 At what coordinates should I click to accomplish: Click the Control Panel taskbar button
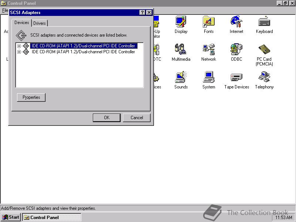click(x=52, y=217)
